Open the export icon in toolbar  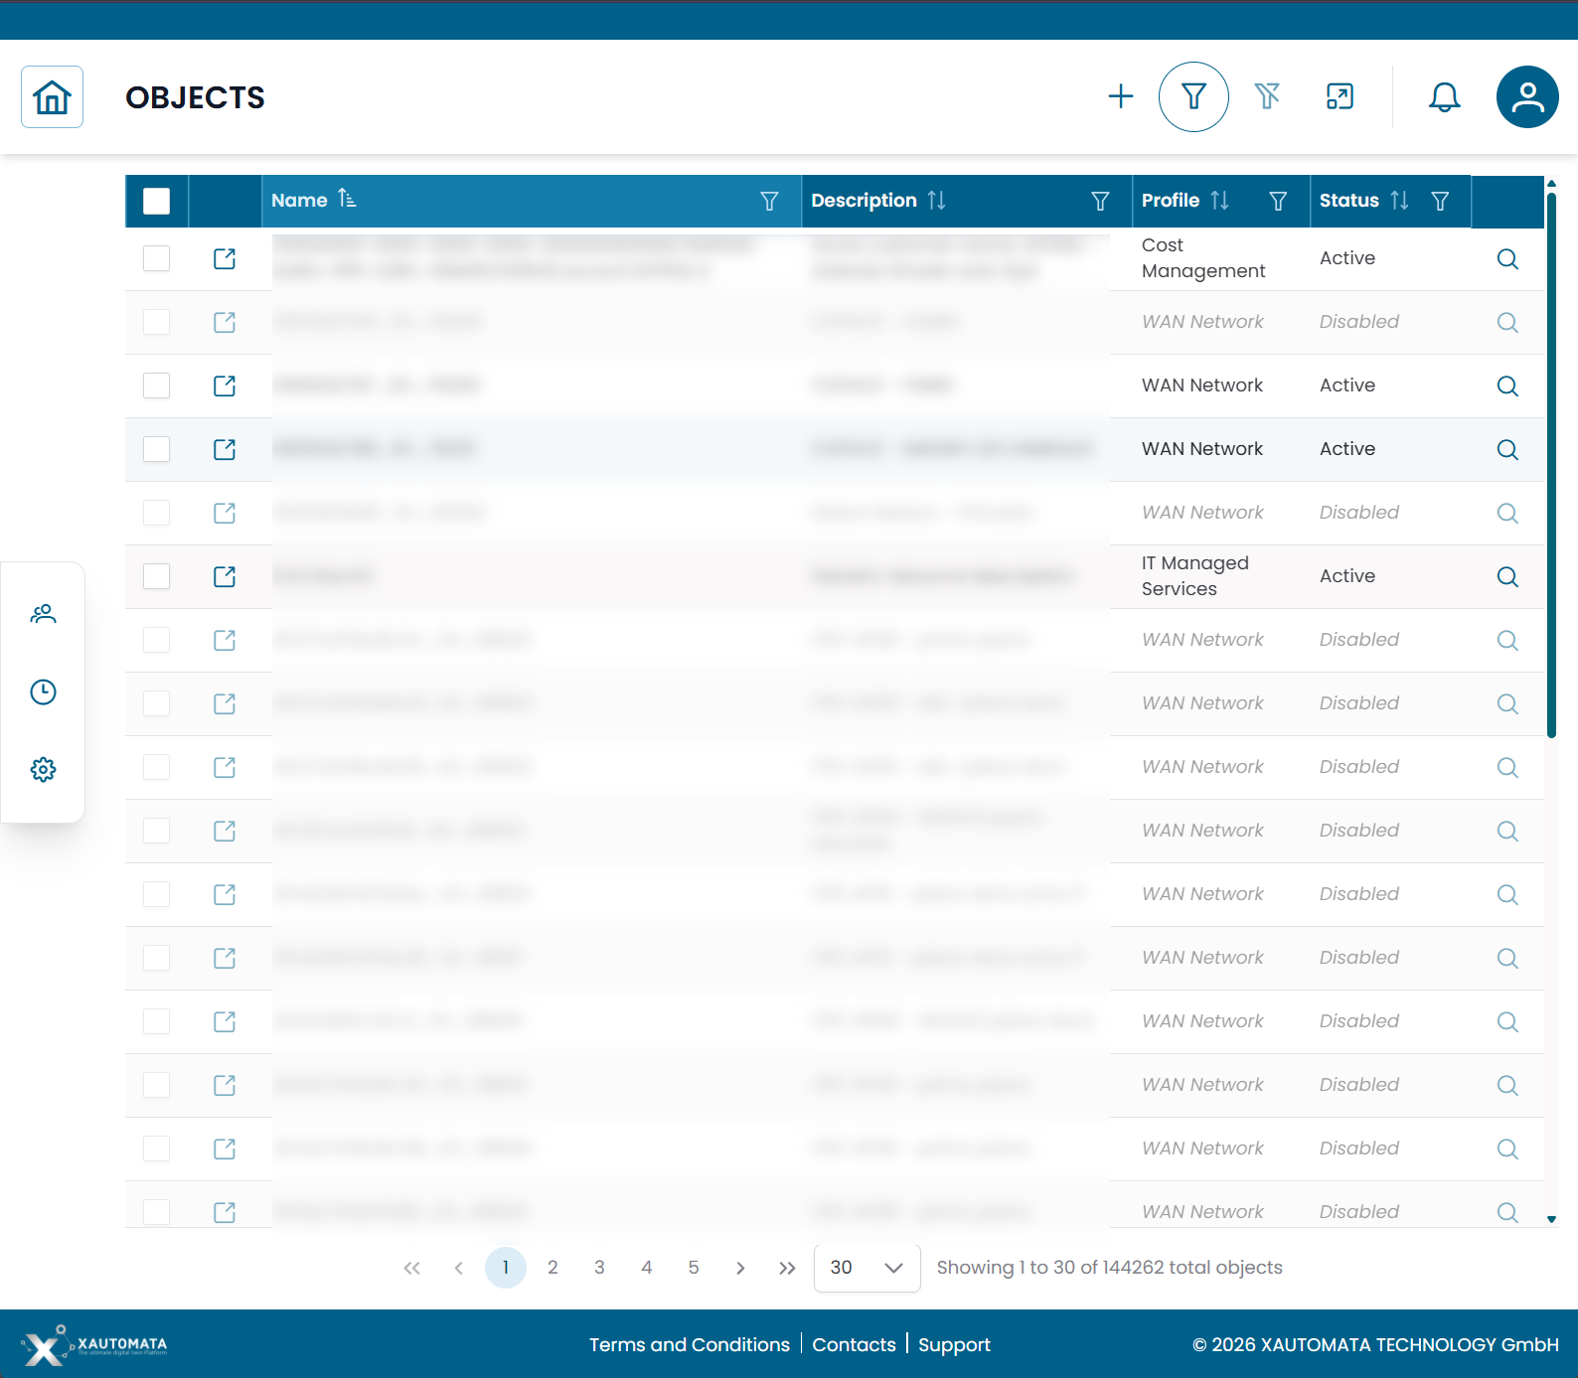point(1340,96)
